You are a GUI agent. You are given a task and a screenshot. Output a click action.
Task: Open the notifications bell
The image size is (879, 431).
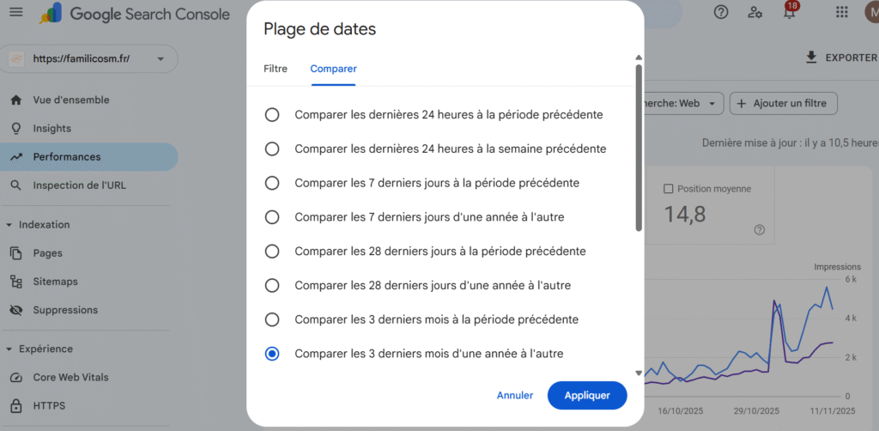789,13
